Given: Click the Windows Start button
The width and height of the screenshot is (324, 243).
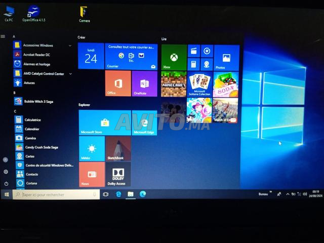Looking at the screenshot, I should coord(7,194).
